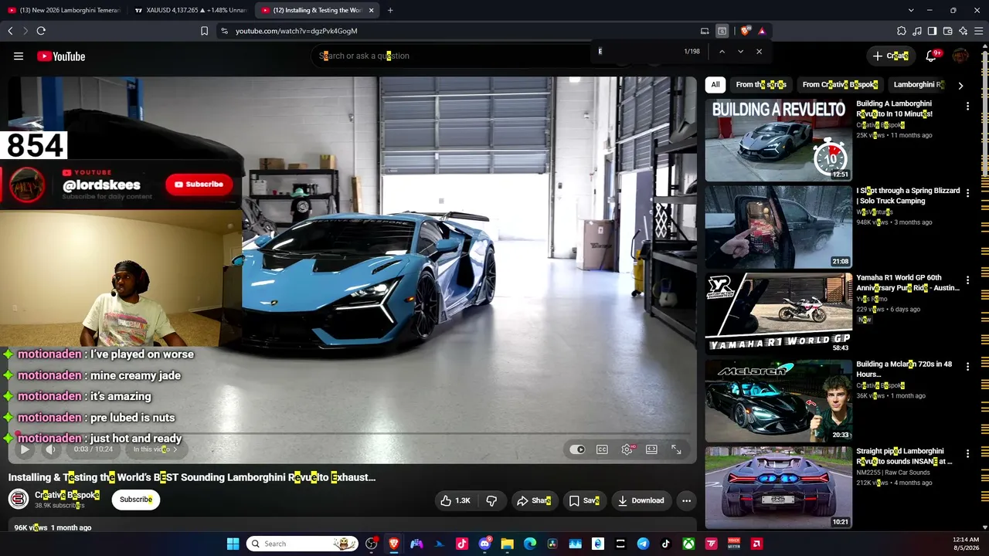989x556 pixels.
Task: Open the Creative Bespoke channel avatar
Action: click(x=19, y=499)
